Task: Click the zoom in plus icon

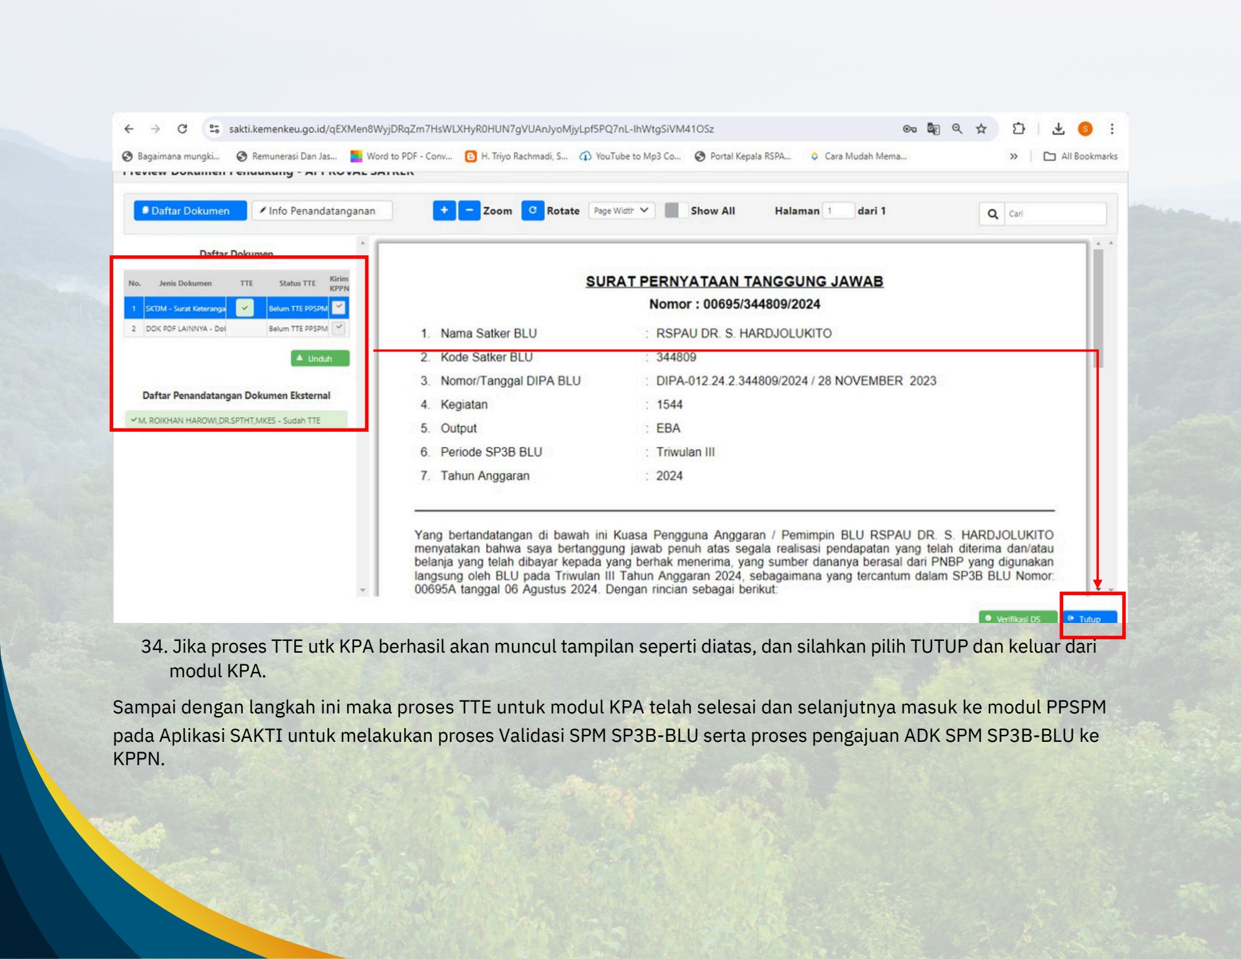Action: pos(444,210)
